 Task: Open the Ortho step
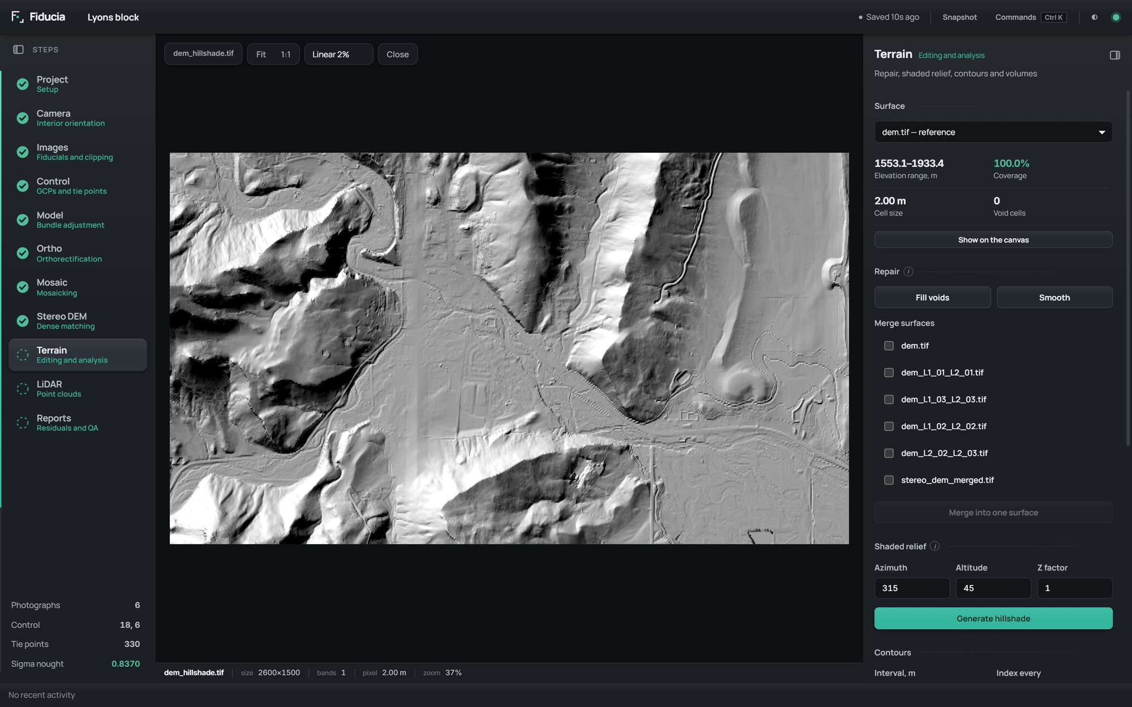[78, 253]
